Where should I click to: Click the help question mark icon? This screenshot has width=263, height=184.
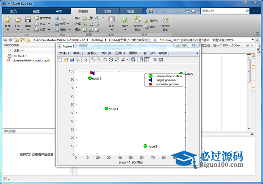(x=193, y=11)
